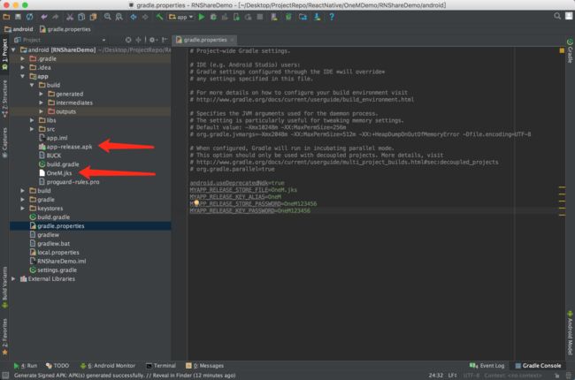The width and height of the screenshot is (575, 380).
Task: Toggle the read-only lock icon in status bar
Action: click(557, 376)
